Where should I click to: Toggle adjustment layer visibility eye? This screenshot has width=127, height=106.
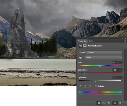115,103
